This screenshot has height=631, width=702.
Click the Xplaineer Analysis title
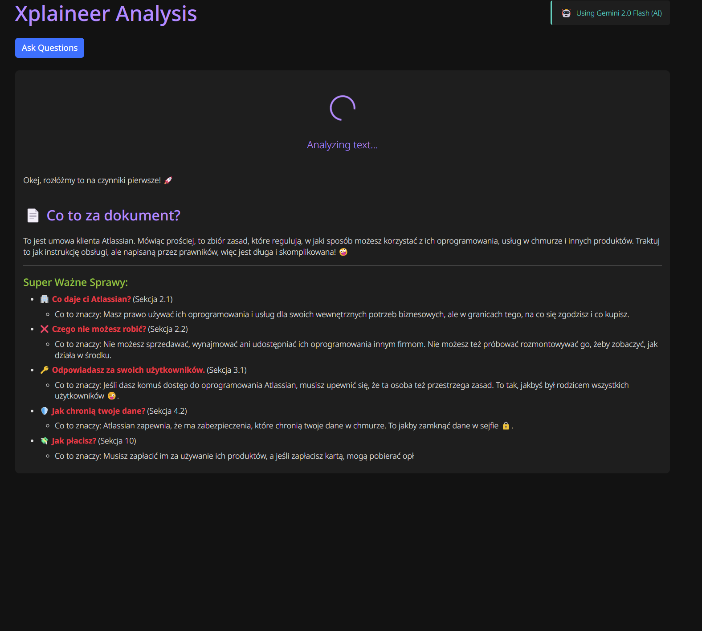106,14
